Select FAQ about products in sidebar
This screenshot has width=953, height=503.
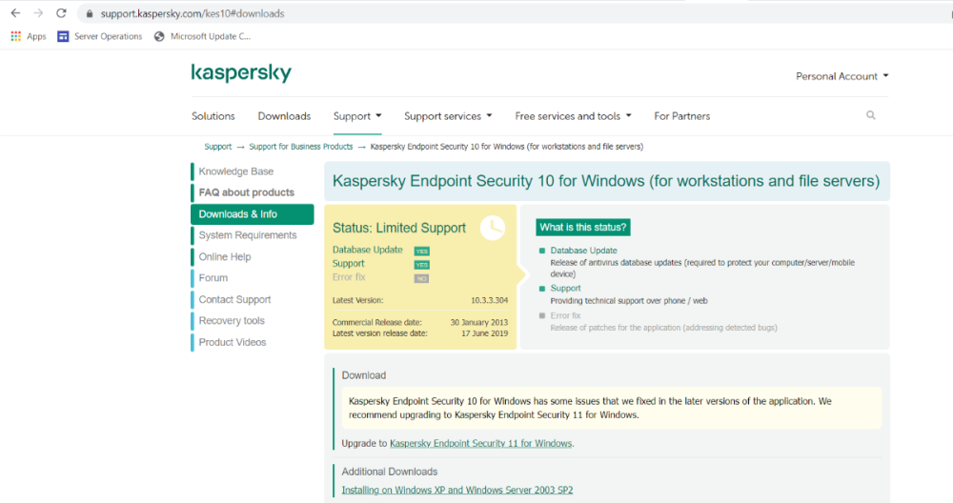[x=246, y=192]
